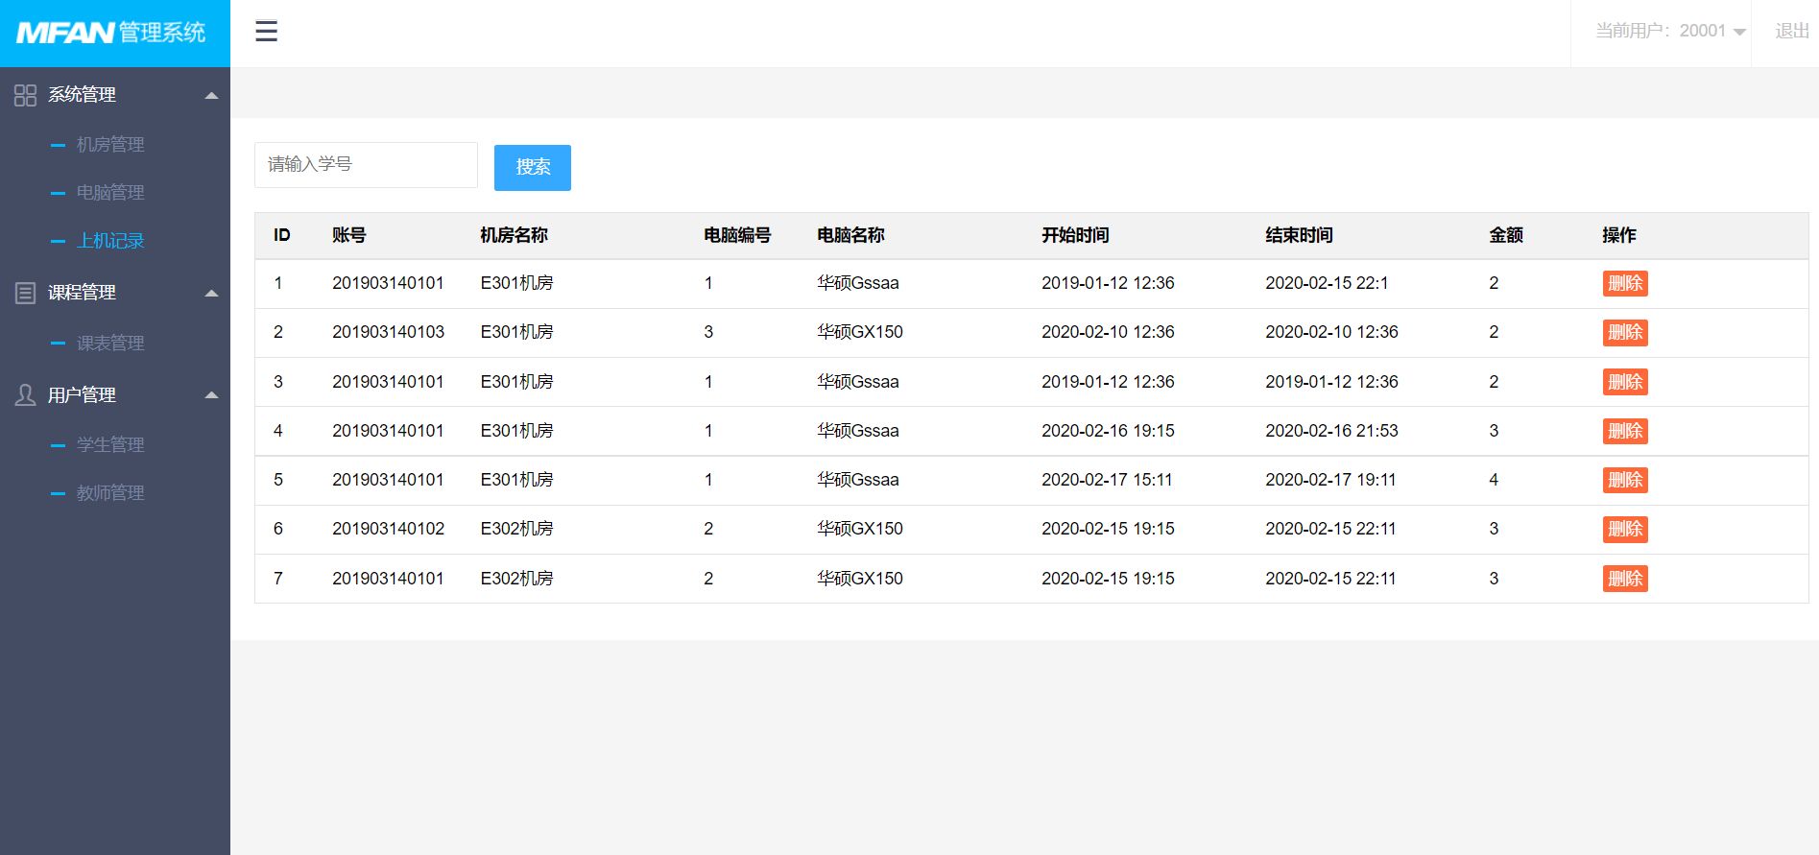The height and width of the screenshot is (855, 1819).
Task: Collapse the 用户管理 section arrow
Action: (x=212, y=395)
